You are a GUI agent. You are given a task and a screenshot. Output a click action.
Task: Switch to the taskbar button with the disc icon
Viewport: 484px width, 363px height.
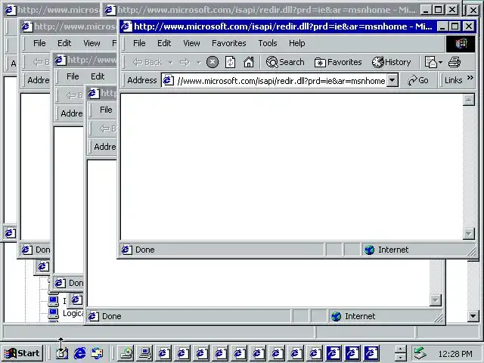(x=126, y=353)
